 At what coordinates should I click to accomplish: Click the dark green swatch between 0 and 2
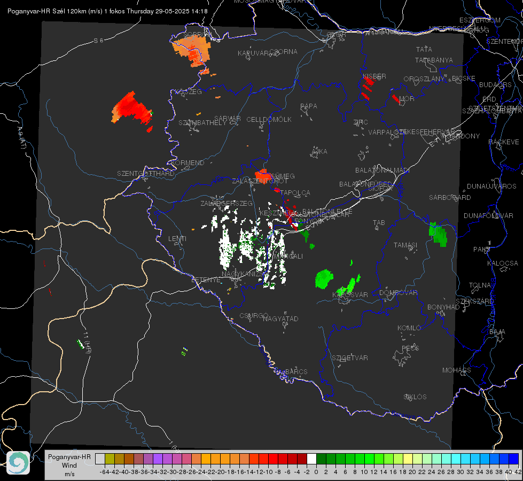321,459
